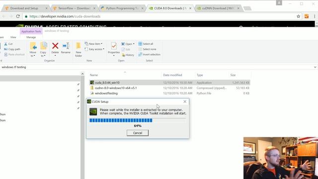318x179 pixels.
Task: Click the 'Compressed (zipped)' type cell
Action: [212, 88]
